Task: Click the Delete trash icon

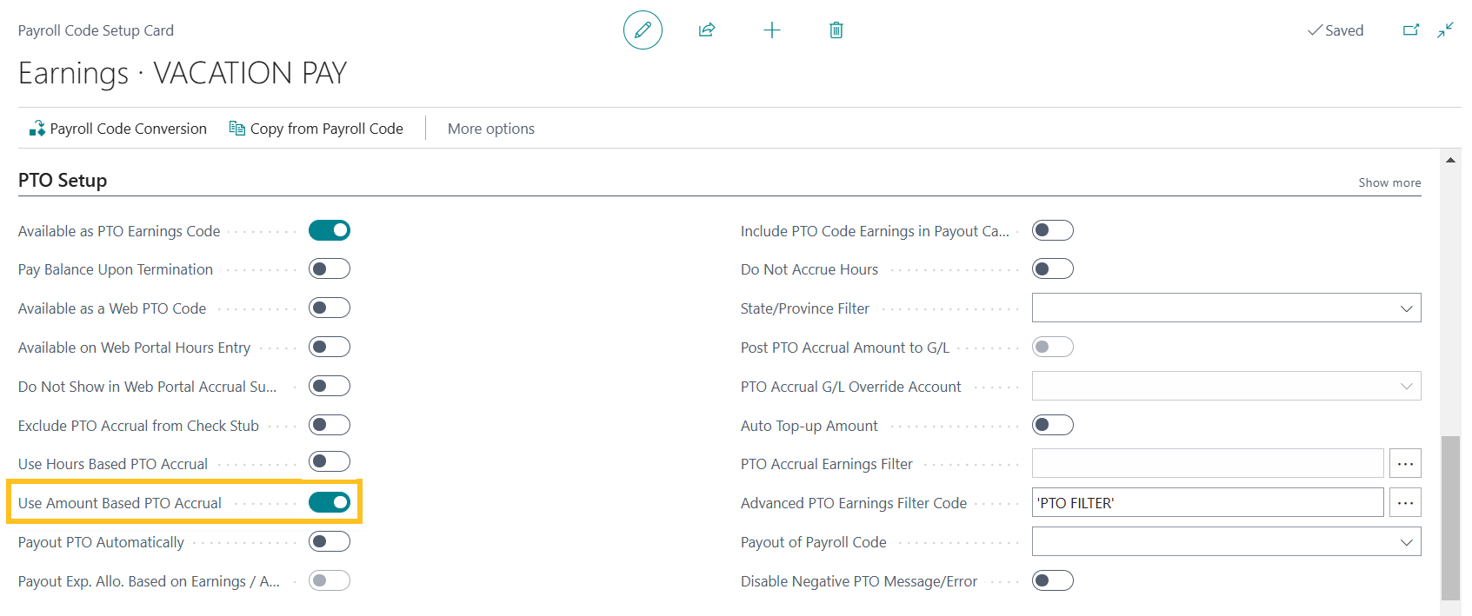Action: tap(836, 30)
